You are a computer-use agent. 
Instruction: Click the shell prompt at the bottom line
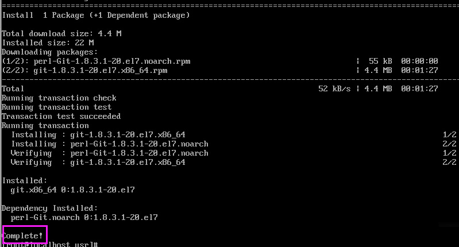pos(50,244)
